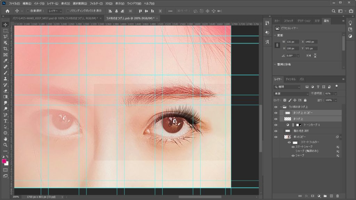Image resolution: width=356 pixels, height=200 pixels.
Task: Add new adjustment layer icon
Action: tap(319, 196)
